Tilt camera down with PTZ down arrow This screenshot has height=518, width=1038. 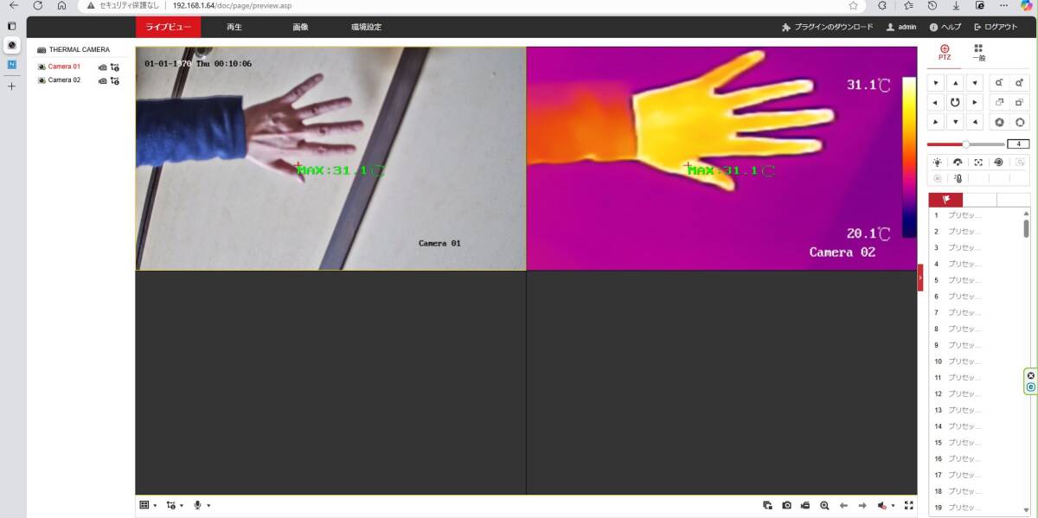(955, 122)
